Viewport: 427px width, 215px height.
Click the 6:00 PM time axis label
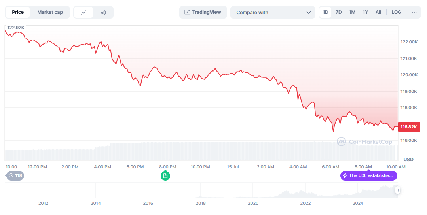tap(135, 167)
